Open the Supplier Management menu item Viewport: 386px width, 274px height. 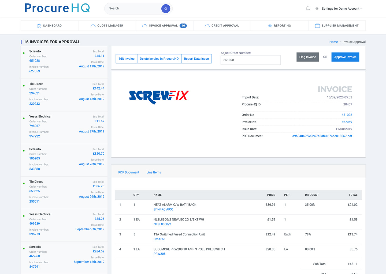tap(337, 26)
